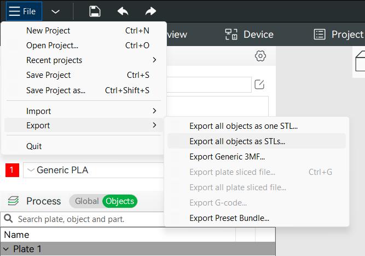This screenshot has height=256, width=365.
Task: Open dropdown arrow next to File button
Action: pyautogui.click(x=55, y=12)
